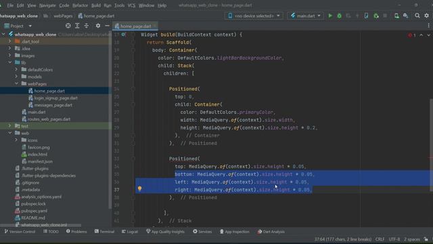Click the red error indicator in editor
Screen dimensions: 433x244
412,35
